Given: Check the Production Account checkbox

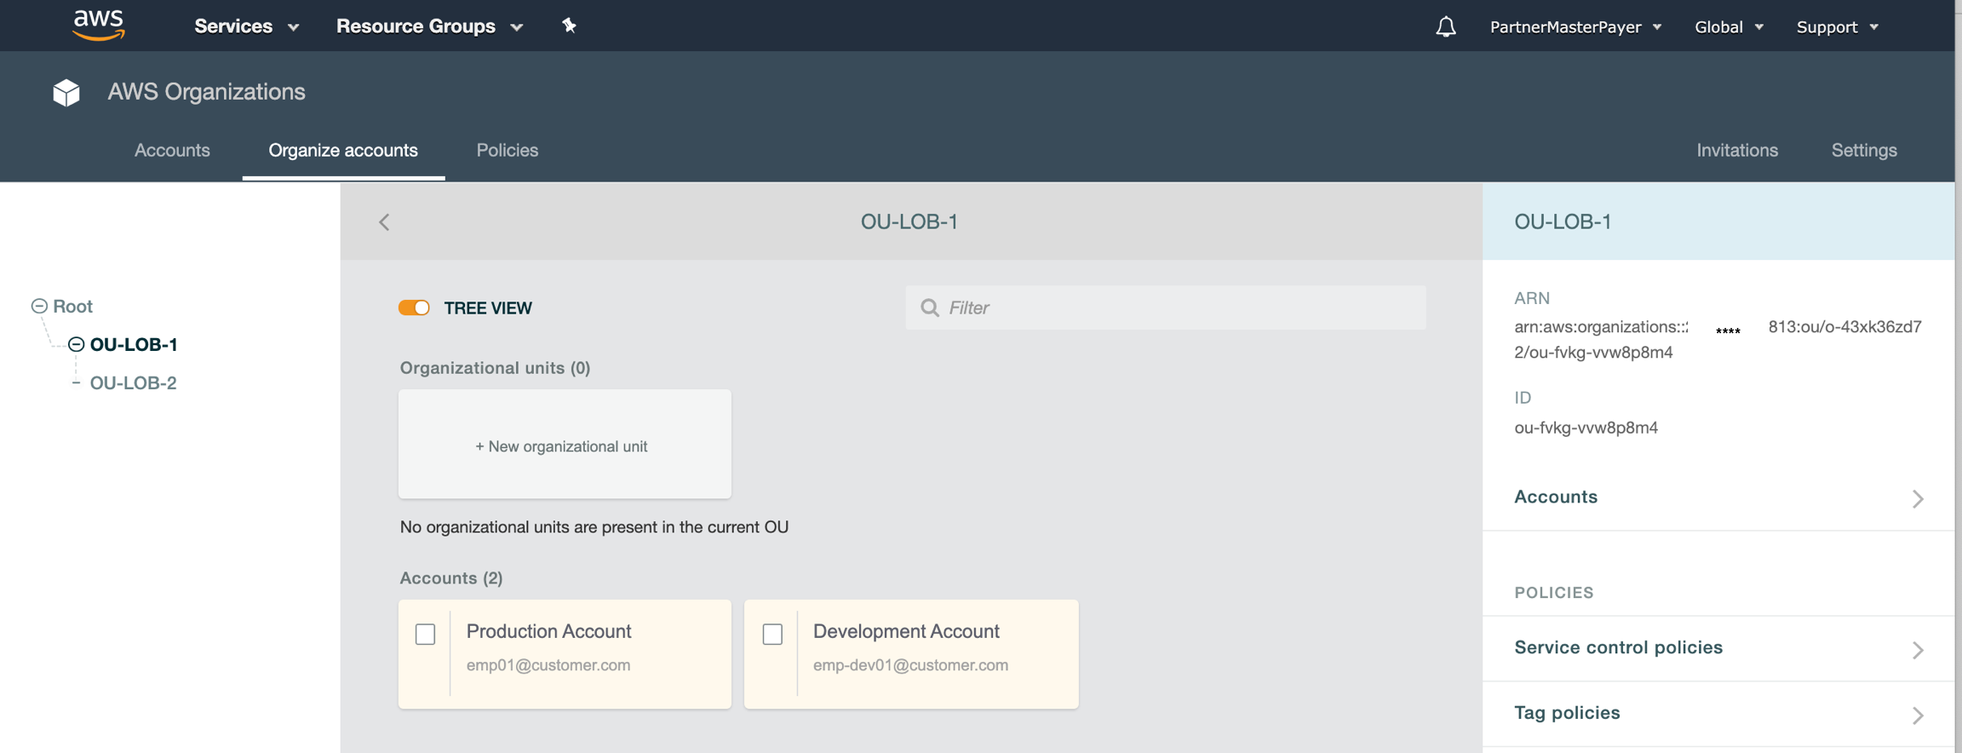Looking at the screenshot, I should coord(425,634).
